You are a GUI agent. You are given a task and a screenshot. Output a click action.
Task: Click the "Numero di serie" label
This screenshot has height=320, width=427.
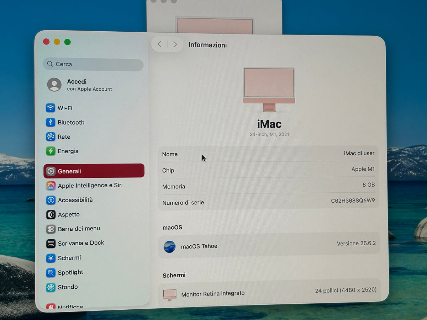[183, 203]
